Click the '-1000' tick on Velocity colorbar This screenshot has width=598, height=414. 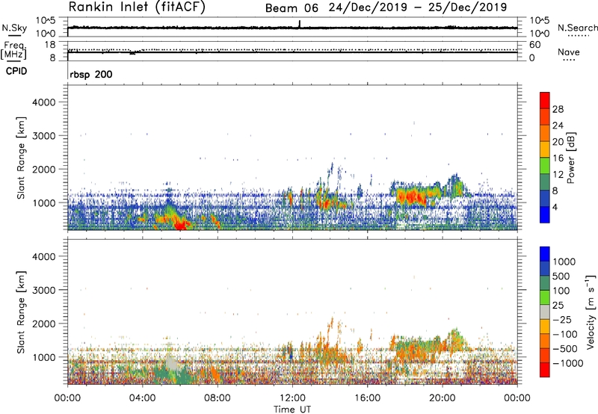click(568, 363)
